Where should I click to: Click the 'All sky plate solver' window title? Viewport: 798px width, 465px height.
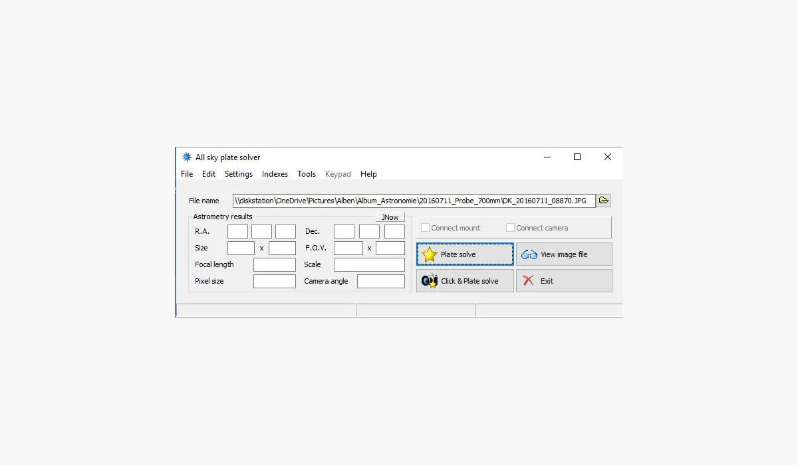point(228,157)
